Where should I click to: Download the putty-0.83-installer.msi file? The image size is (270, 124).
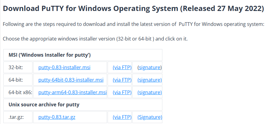click(x=64, y=67)
